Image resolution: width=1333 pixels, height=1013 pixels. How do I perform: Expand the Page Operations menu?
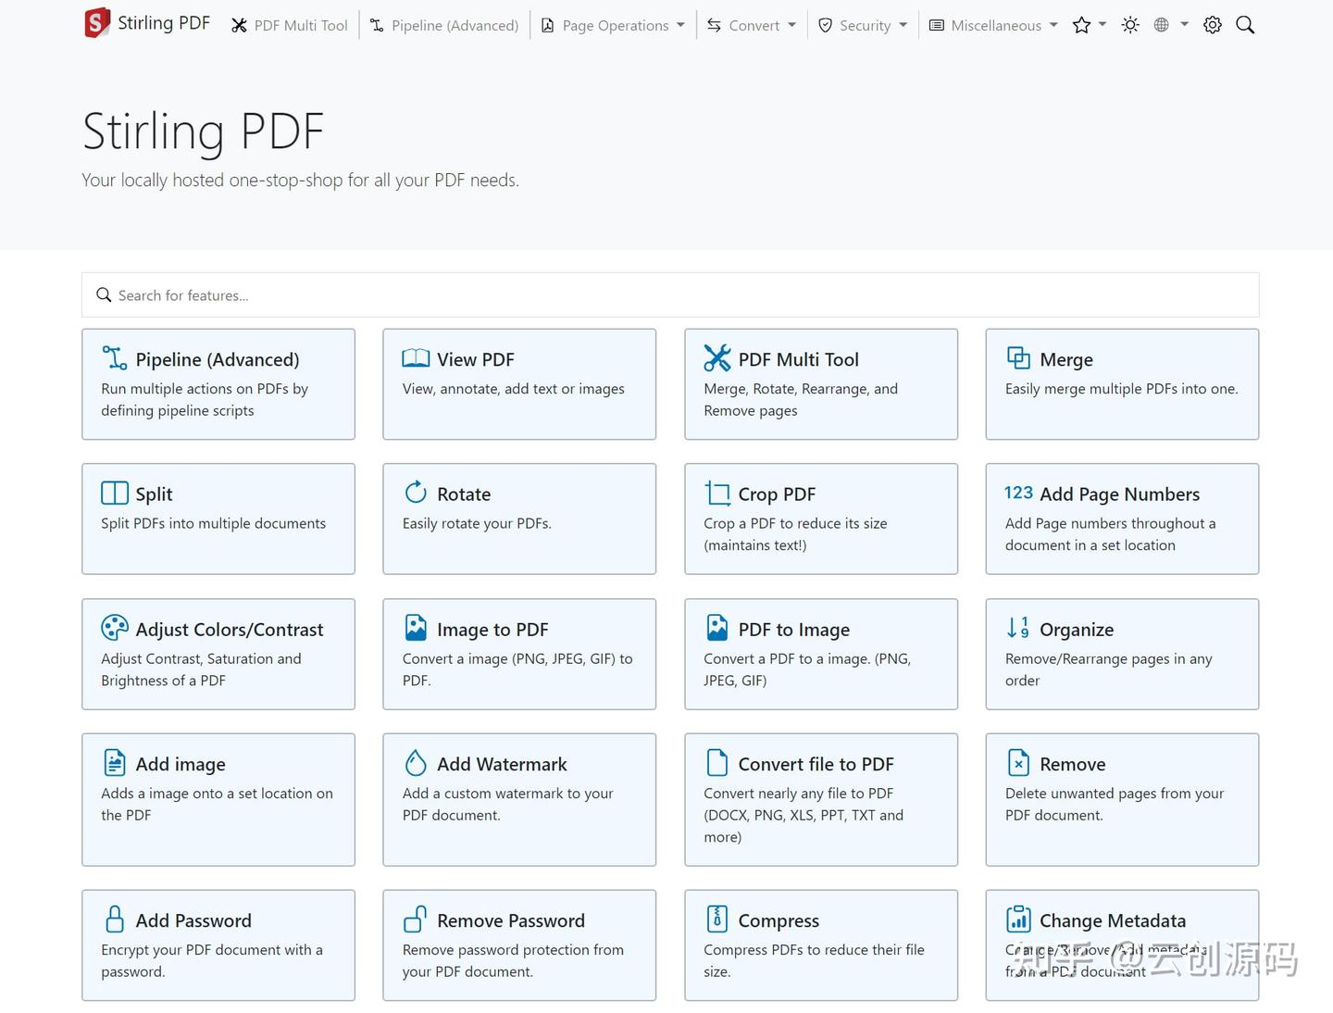[x=614, y=25]
